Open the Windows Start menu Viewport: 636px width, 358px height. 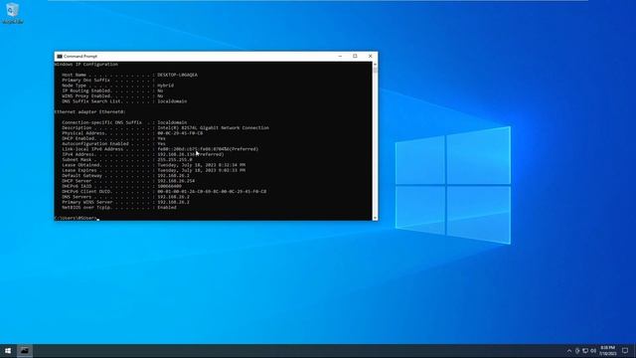point(8,351)
